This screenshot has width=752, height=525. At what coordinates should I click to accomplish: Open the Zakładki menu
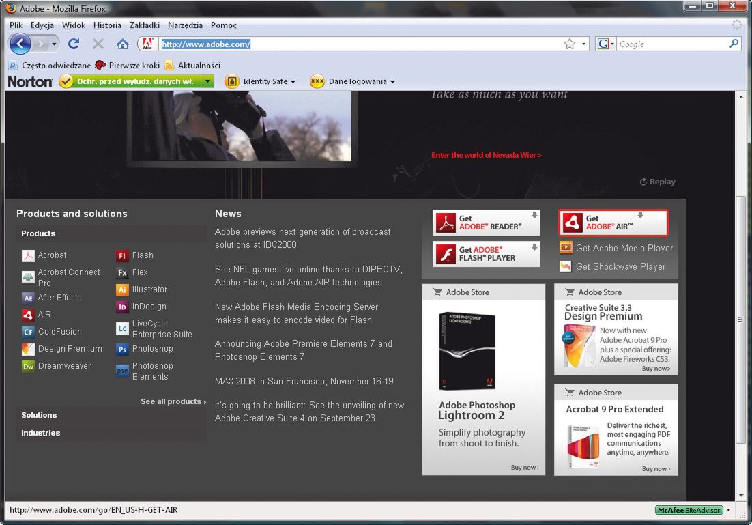(145, 25)
